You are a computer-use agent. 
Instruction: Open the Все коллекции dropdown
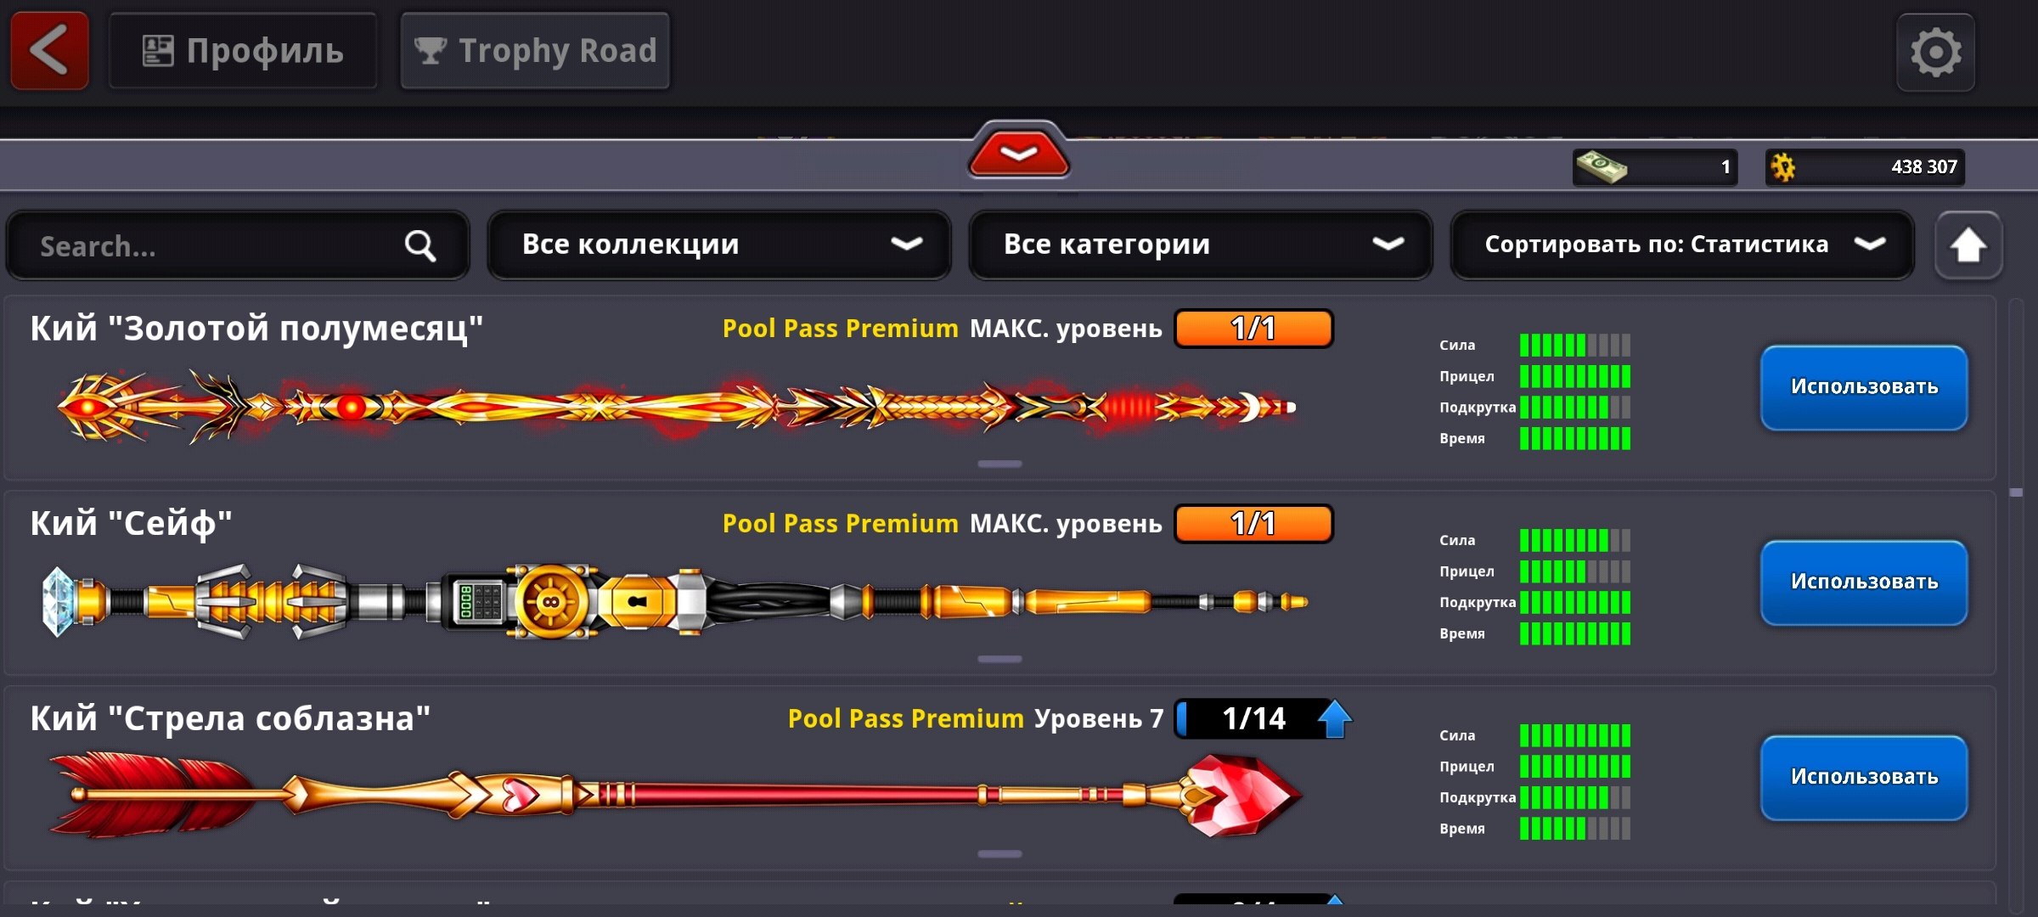coord(719,245)
